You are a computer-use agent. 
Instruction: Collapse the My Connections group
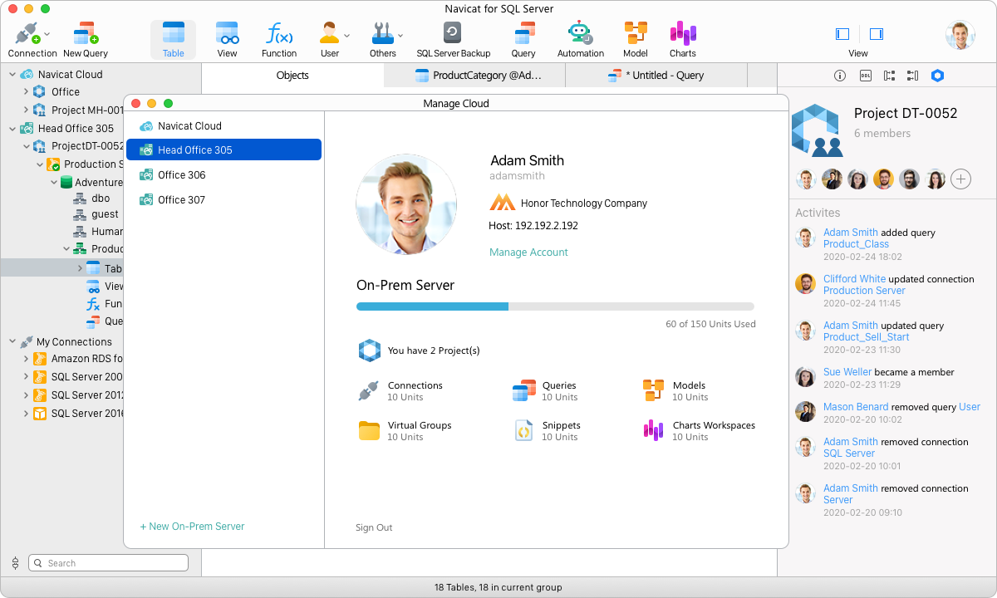pyautogui.click(x=12, y=341)
